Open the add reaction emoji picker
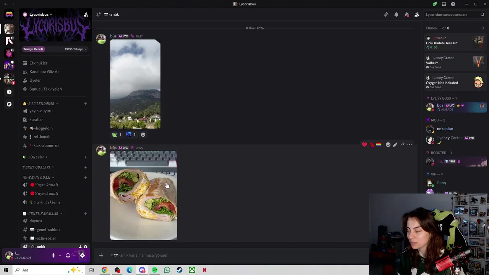 pyautogui.click(x=388, y=145)
